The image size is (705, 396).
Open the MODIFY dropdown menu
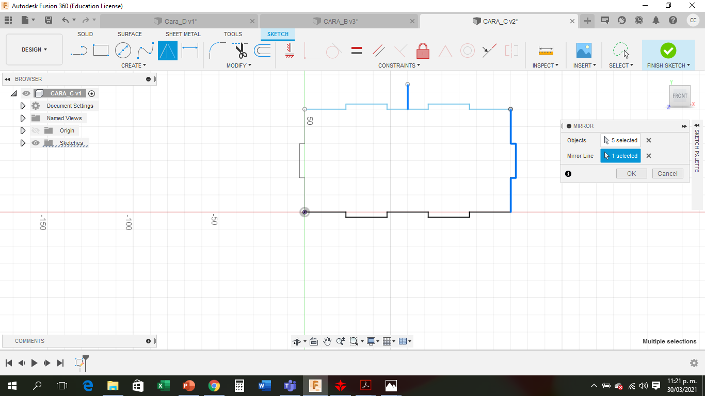click(x=239, y=65)
